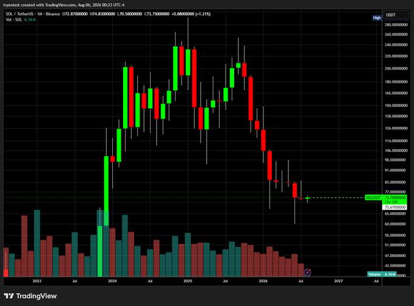This screenshot has height=306, width=414.
Task: Click the Jul label after 2027
Action: coord(376,281)
